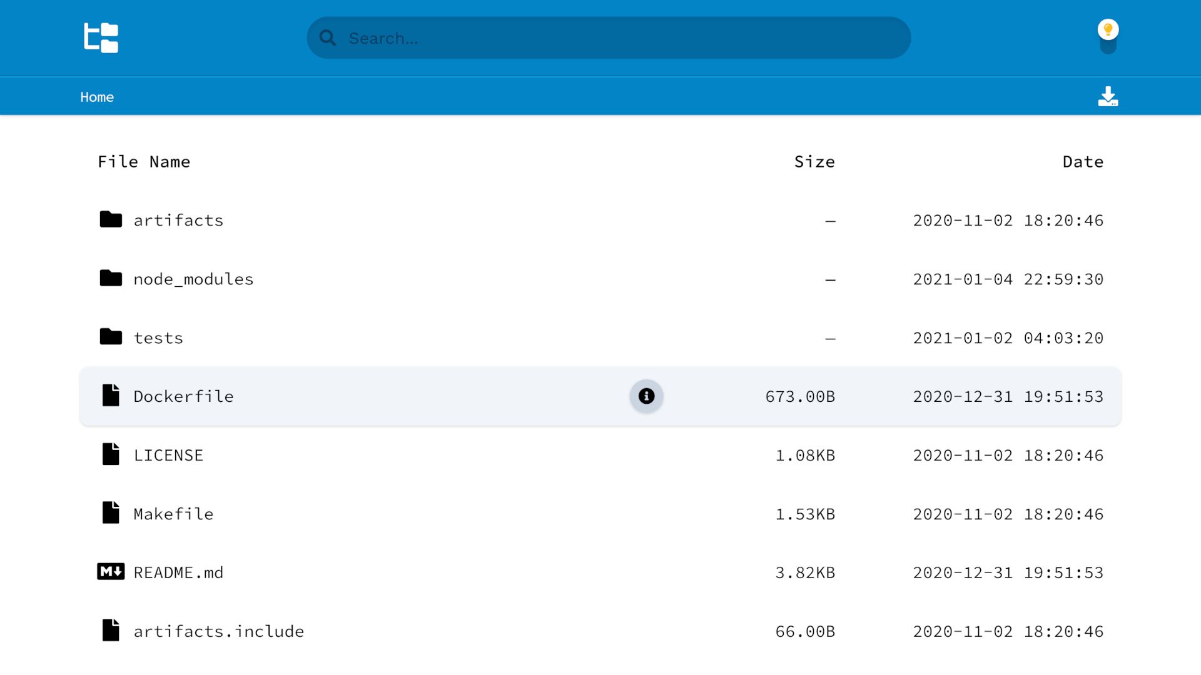
Task: Click the download archive icon
Action: 1108,96
